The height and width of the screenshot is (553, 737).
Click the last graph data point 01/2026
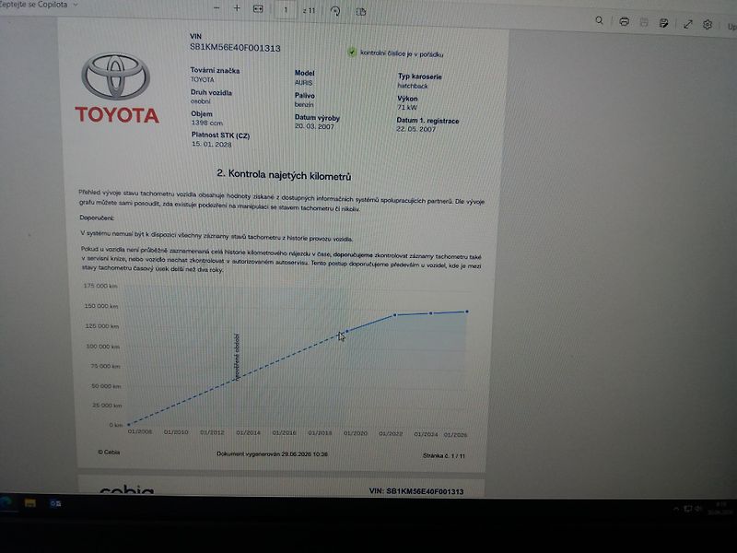tap(467, 312)
